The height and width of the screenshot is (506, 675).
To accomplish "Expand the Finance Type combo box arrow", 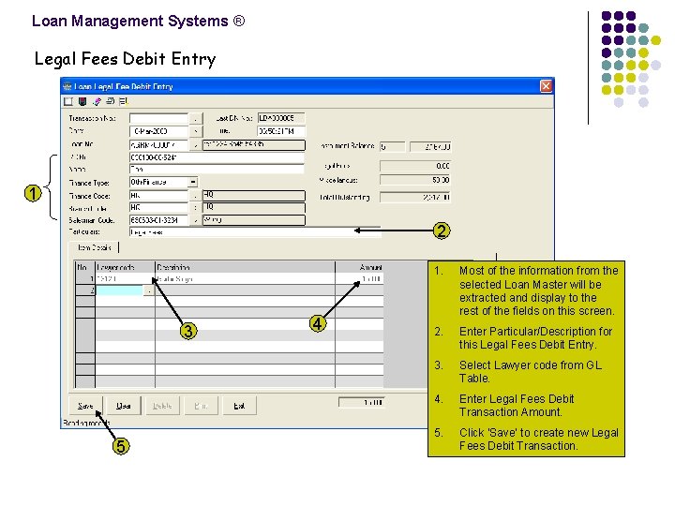I will [193, 183].
